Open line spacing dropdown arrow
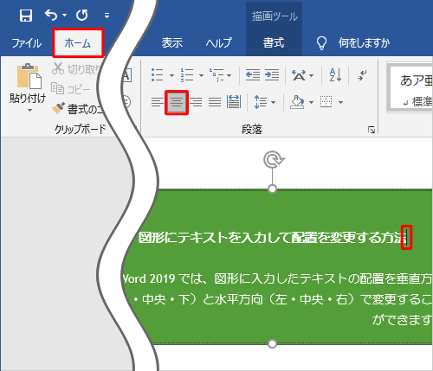This screenshot has width=433, height=371. [273, 102]
